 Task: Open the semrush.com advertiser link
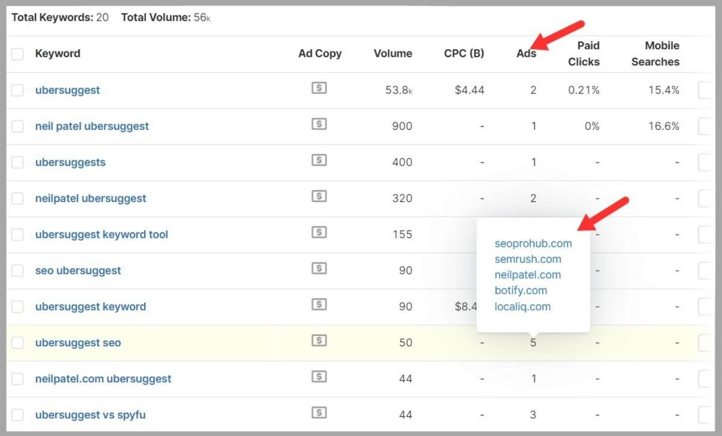528,259
